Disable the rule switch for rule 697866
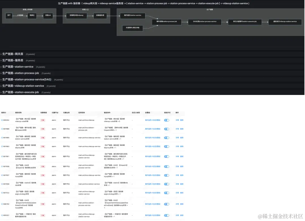This screenshot has height=221, width=305. [167, 129]
